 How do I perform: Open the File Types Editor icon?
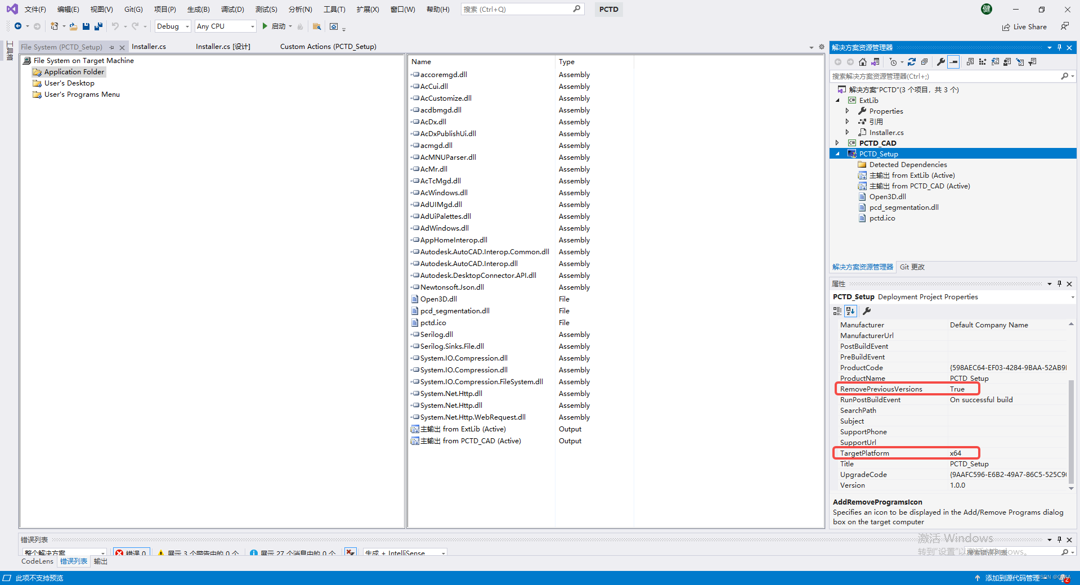[x=995, y=62]
